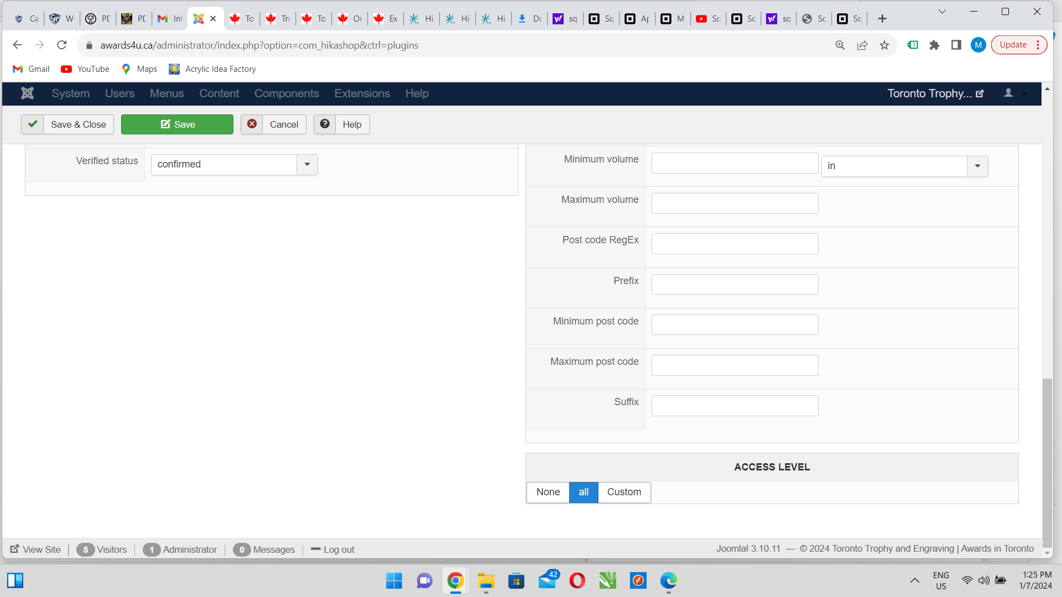1062x597 pixels.
Task: Click the browser extensions puzzle icon
Action: (934, 45)
